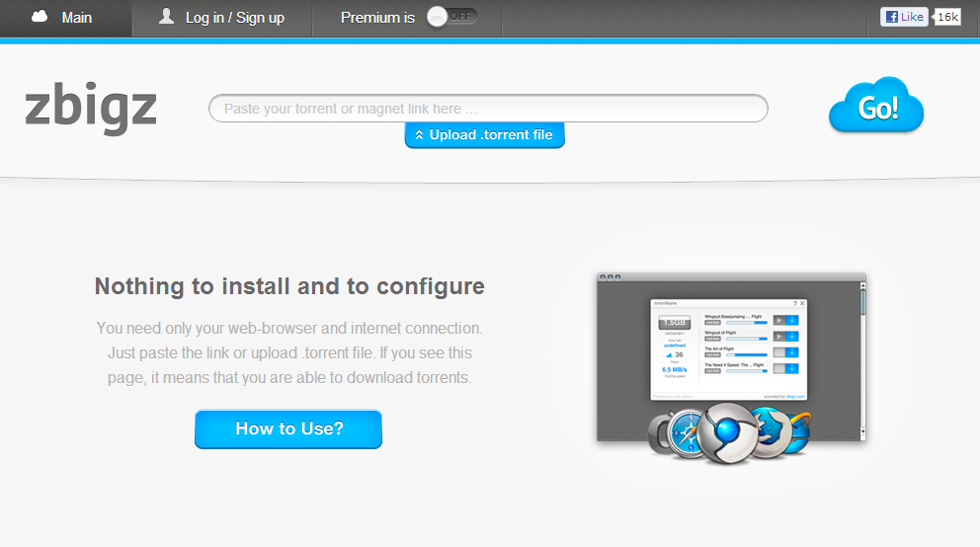Toggle the Premium OFF switch
Screen dimensions: 980x547
pyautogui.click(x=451, y=17)
